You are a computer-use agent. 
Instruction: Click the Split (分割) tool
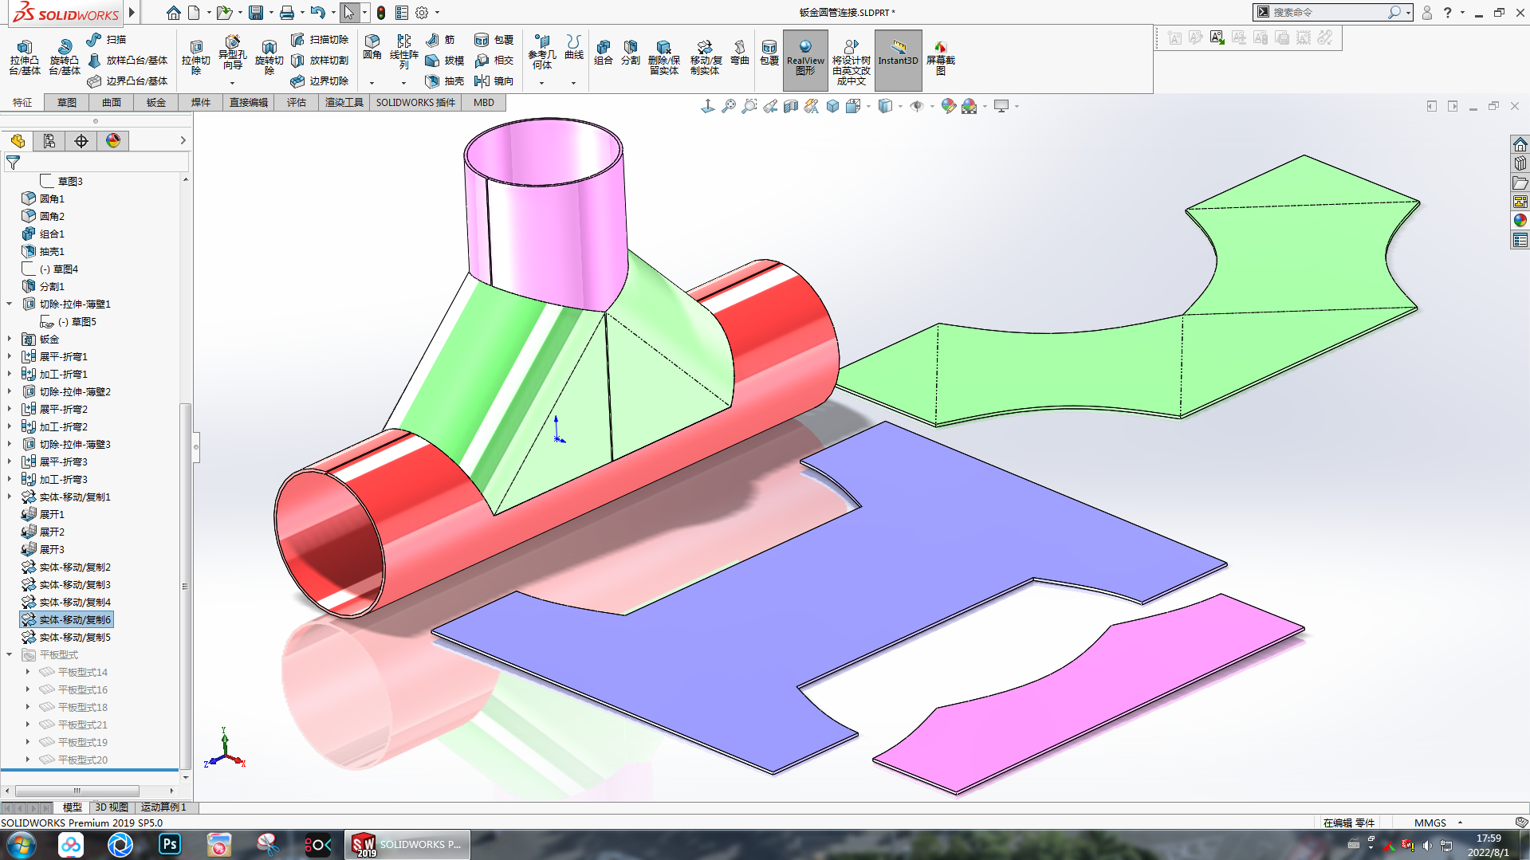pos(630,52)
